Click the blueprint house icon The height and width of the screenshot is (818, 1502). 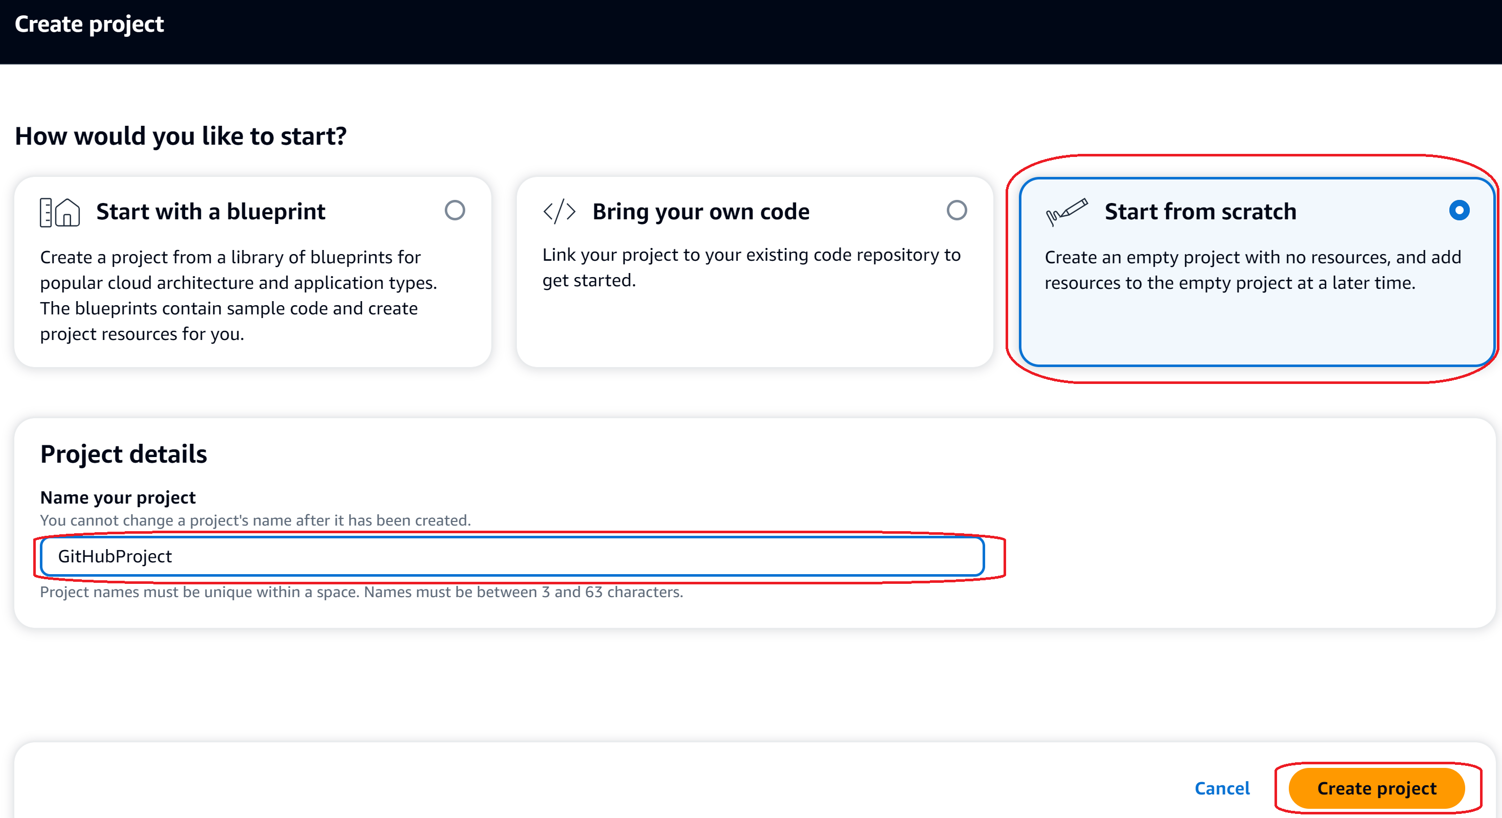coord(59,212)
